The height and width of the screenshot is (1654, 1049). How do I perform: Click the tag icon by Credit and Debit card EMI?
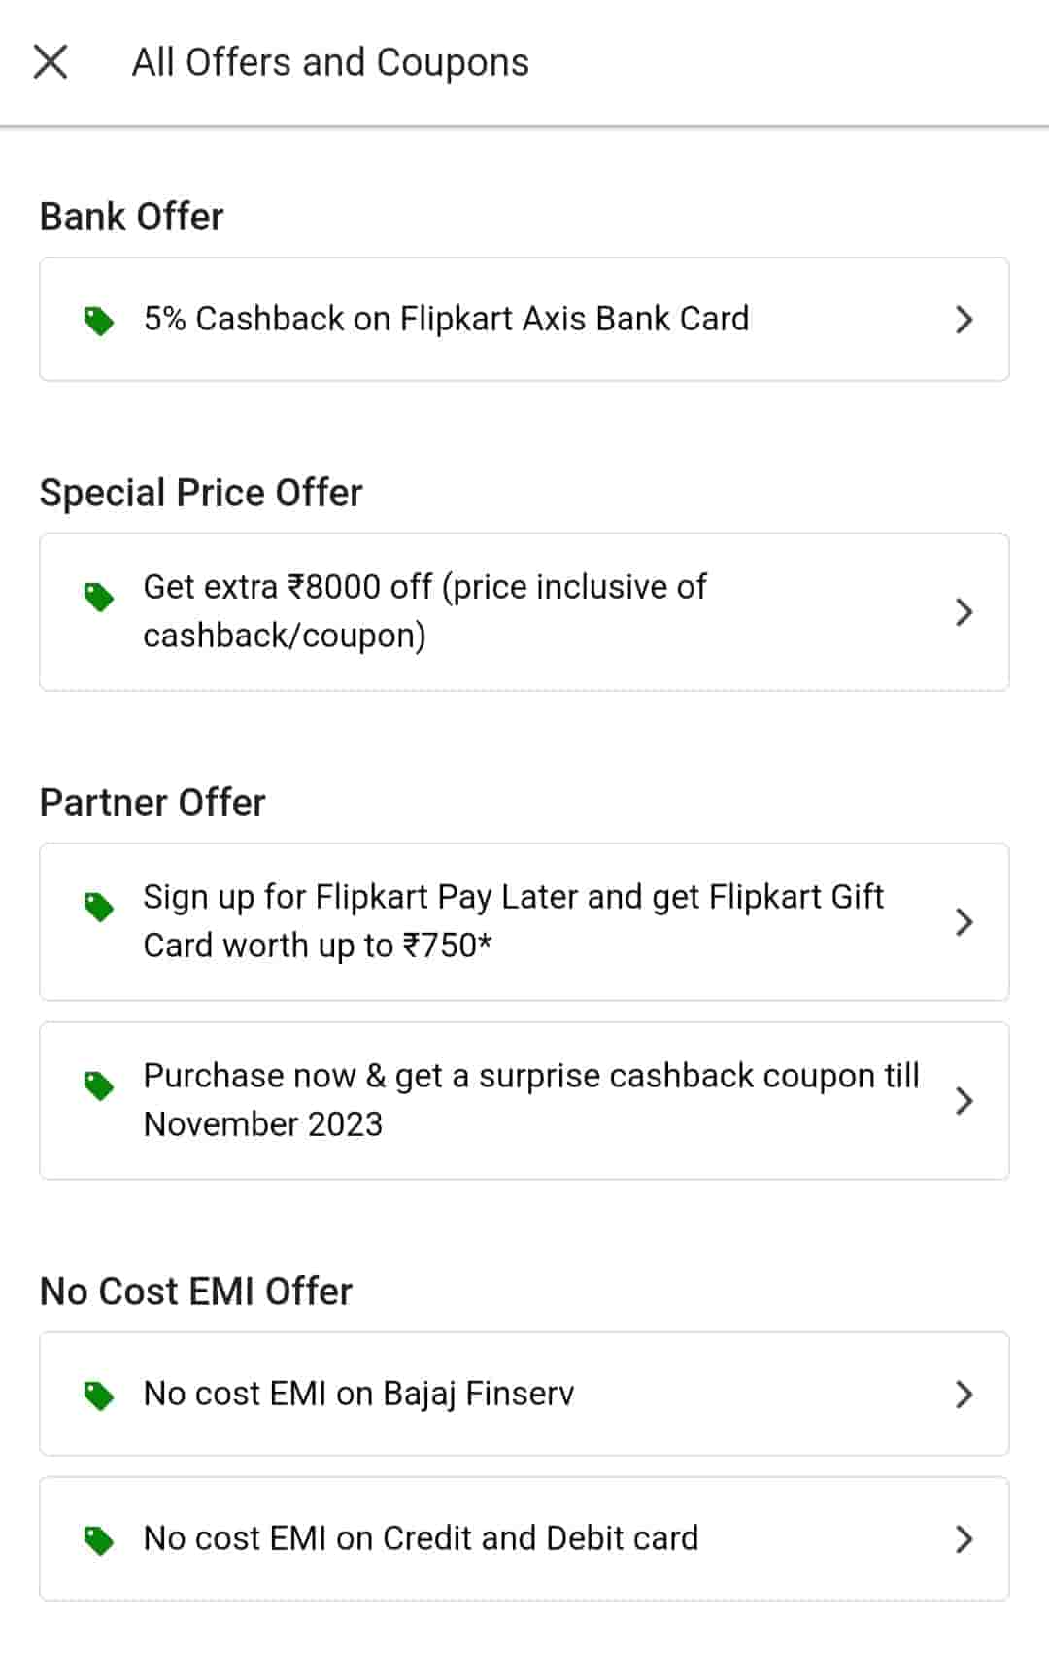click(99, 1539)
